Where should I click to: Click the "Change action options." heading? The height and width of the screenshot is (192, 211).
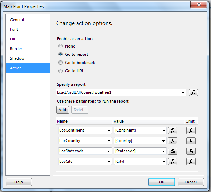pos(84,23)
